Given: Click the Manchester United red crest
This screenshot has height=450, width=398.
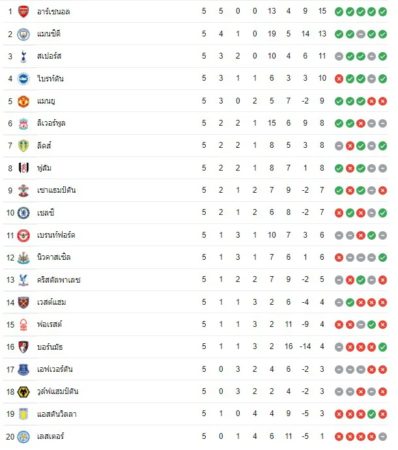Looking at the screenshot, I should tap(23, 102).
